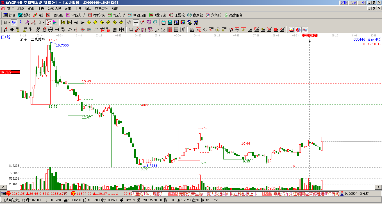Screen dimensions: 382x204
Task: Open the calculator icon
Action: pos(170,22)
